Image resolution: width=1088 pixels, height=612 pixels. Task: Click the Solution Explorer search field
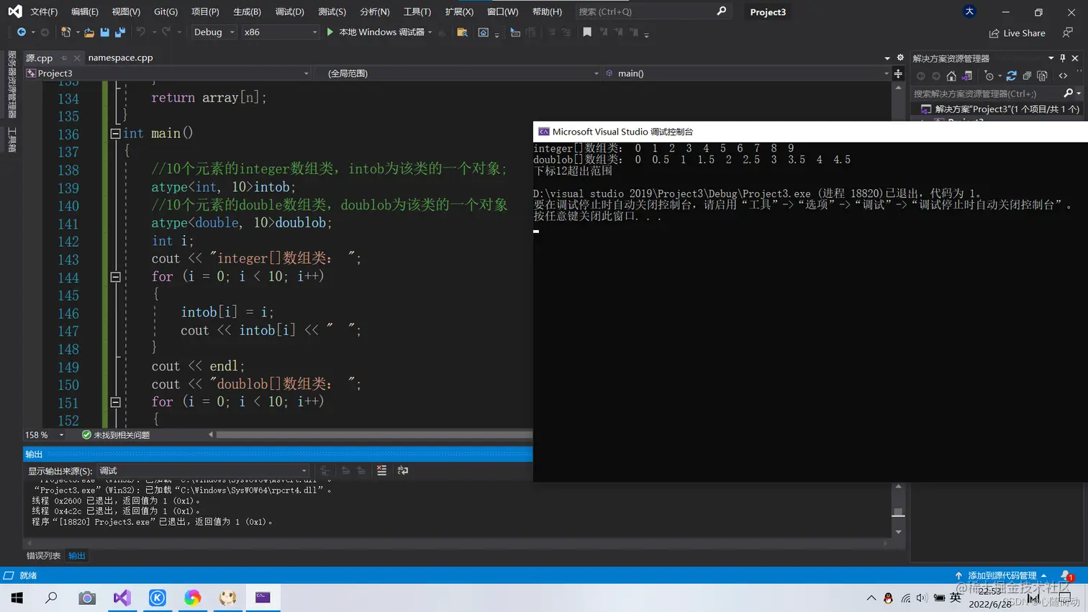tap(987, 93)
